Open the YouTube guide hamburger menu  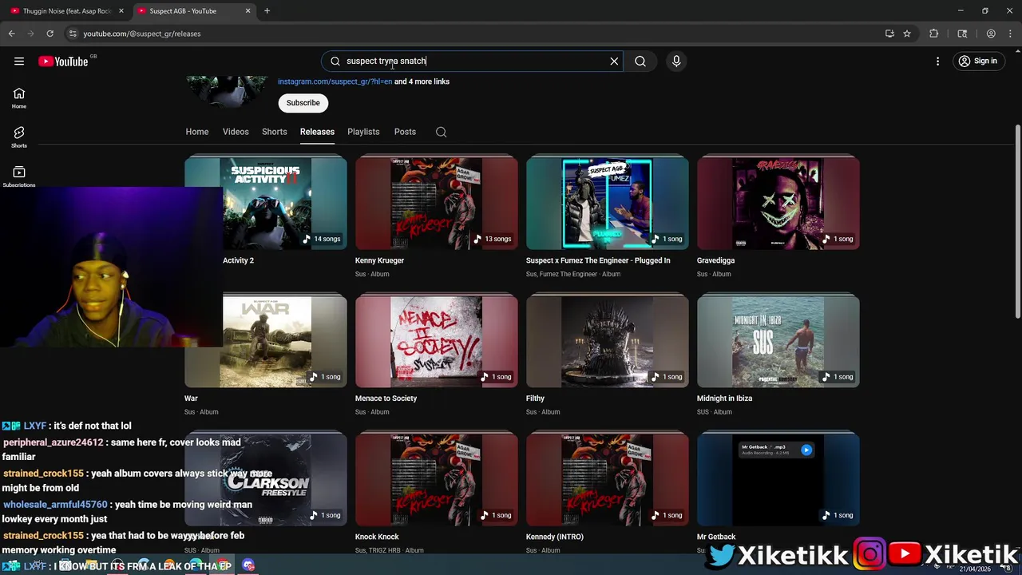[x=19, y=61]
